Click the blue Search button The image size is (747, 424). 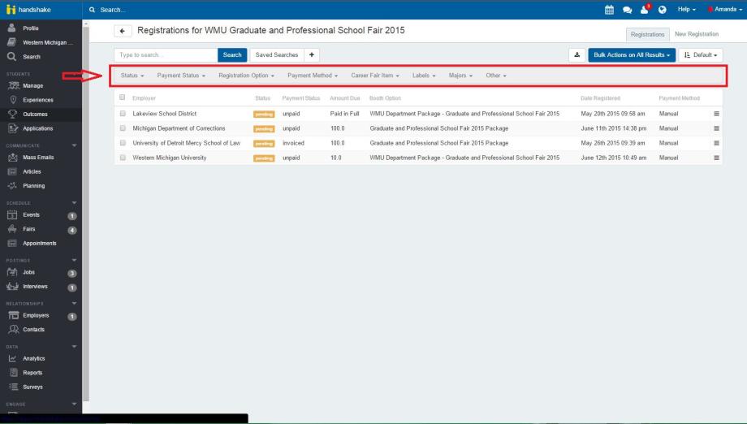tap(232, 54)
